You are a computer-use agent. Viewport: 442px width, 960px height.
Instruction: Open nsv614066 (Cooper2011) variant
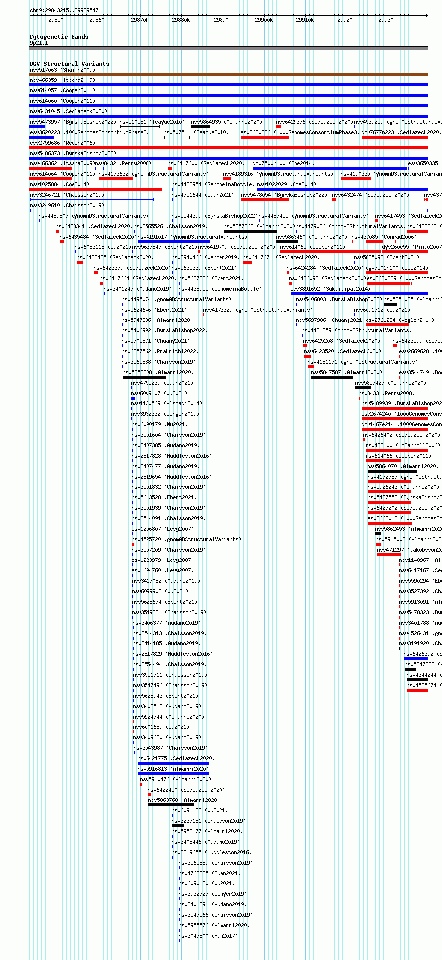click(x=399, y=456)
